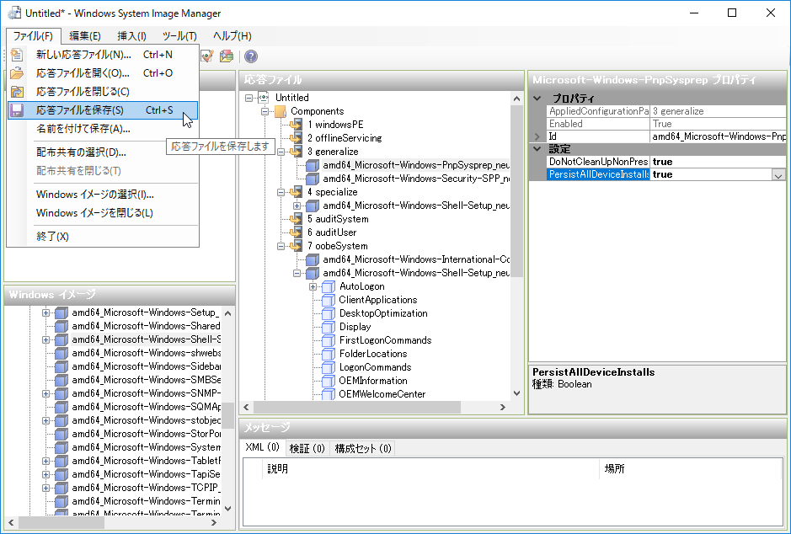Select amd64_Microsoft-Windows-Sidebar in Windows image tree
The height and width of the screenshot is (534, 791).
click(147, 366)
